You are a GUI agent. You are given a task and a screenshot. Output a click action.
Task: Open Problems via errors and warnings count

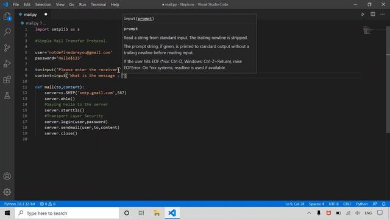(x=48, y=204)
